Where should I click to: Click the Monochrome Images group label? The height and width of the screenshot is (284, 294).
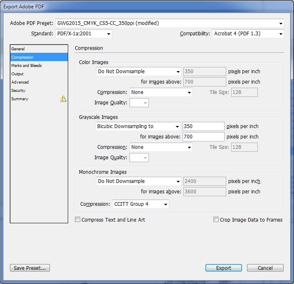pyautogui.click(x=103, y=172)
